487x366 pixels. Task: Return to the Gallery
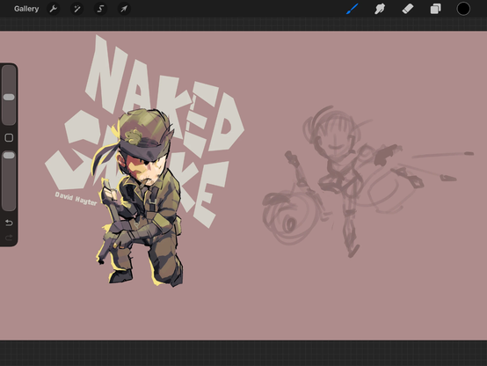pyautogui.click(x=26, y=9)
